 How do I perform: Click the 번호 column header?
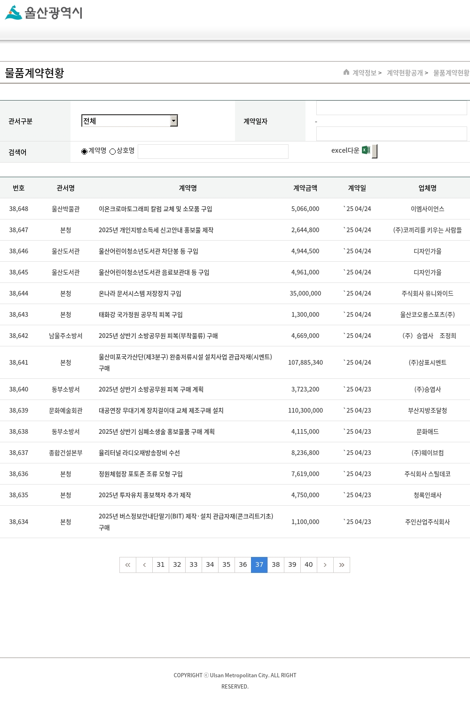(19, 188)
